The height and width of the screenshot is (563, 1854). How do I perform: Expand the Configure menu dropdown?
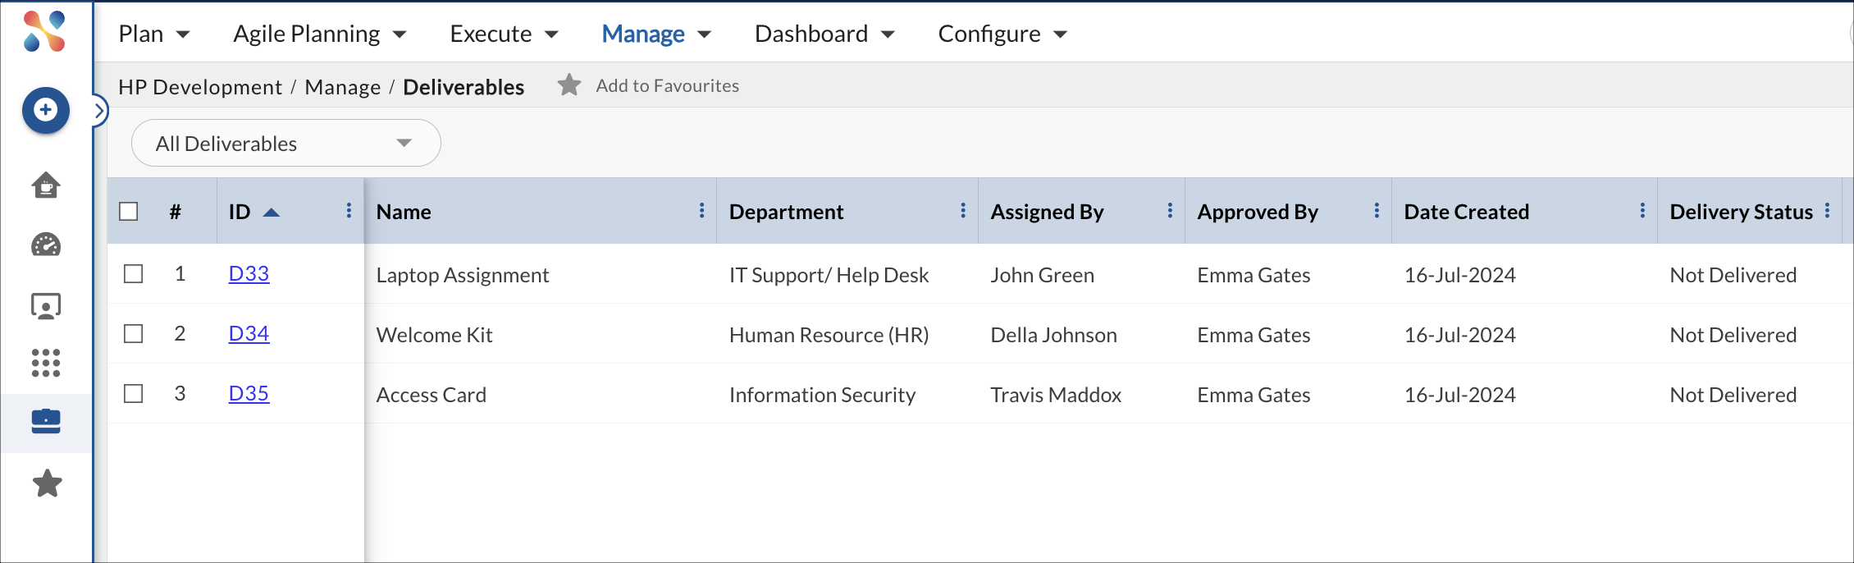(1002, 34)
